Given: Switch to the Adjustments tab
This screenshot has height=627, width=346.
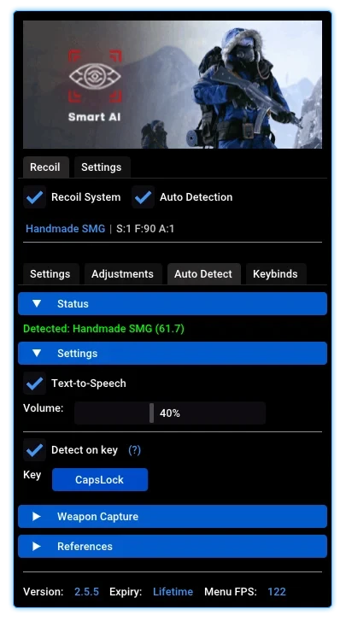Looking at the screenshot, I should tap(122, 274).
